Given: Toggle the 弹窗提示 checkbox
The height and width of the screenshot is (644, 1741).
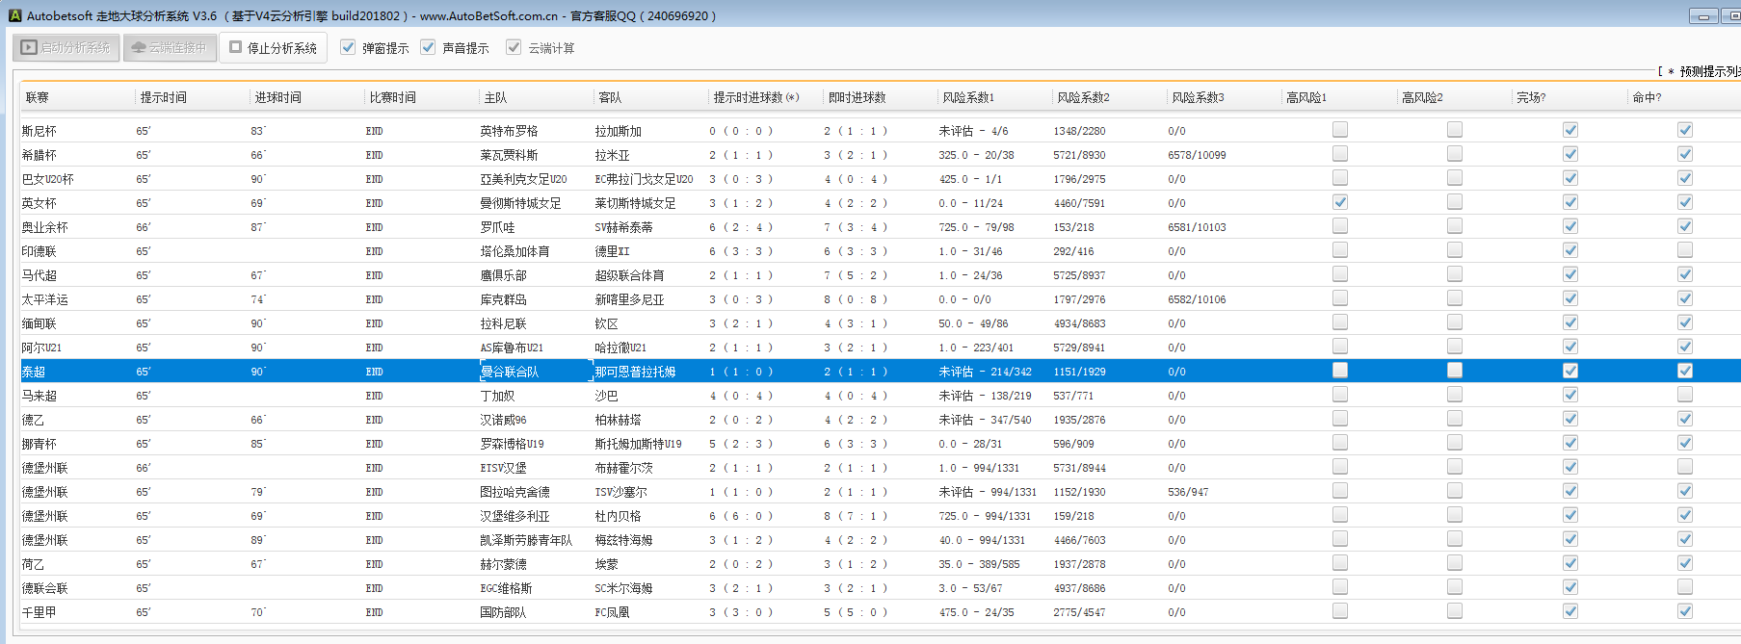Looking at the screenshot, I should coord(349,47).
